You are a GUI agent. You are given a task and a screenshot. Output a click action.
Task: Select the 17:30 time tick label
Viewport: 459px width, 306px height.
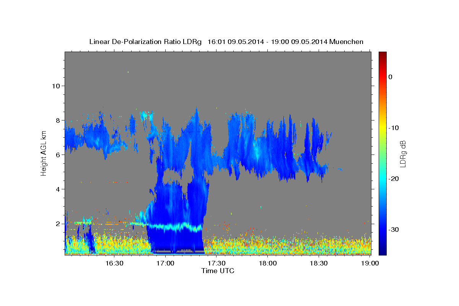(x=216, y=263)
